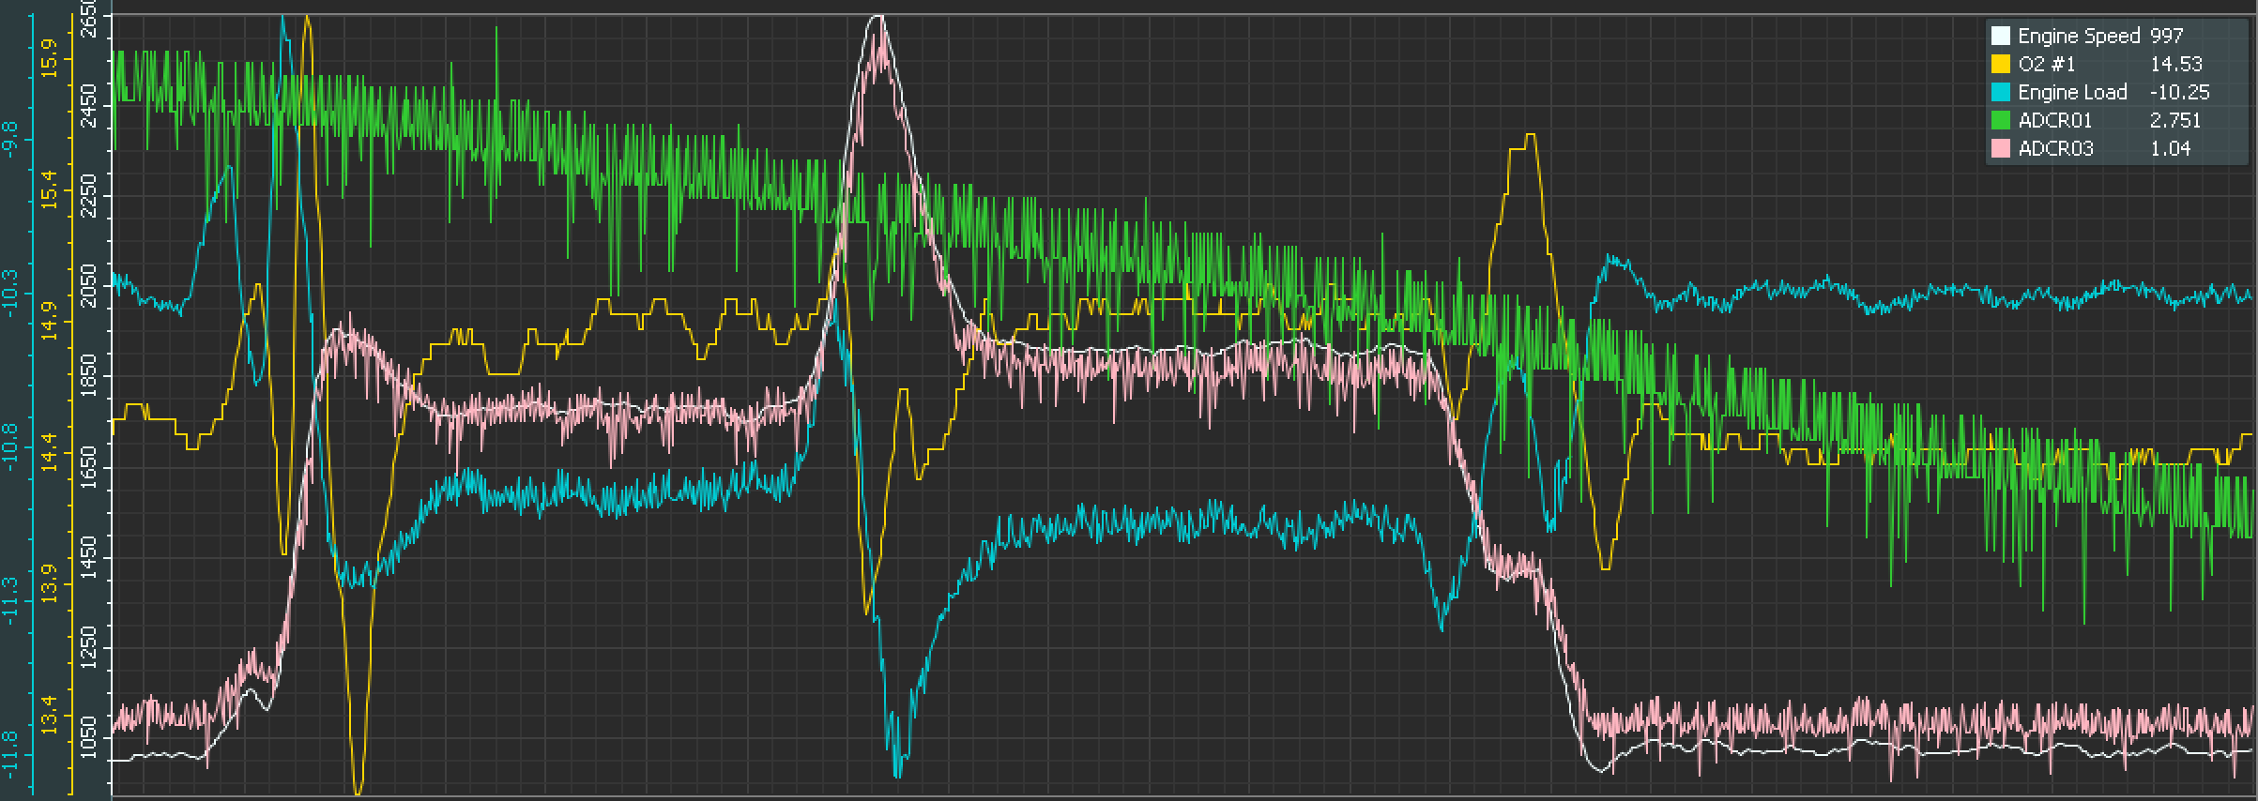
Task: Click the -10.3 tick on the cyan load axis
Action: 10,292
